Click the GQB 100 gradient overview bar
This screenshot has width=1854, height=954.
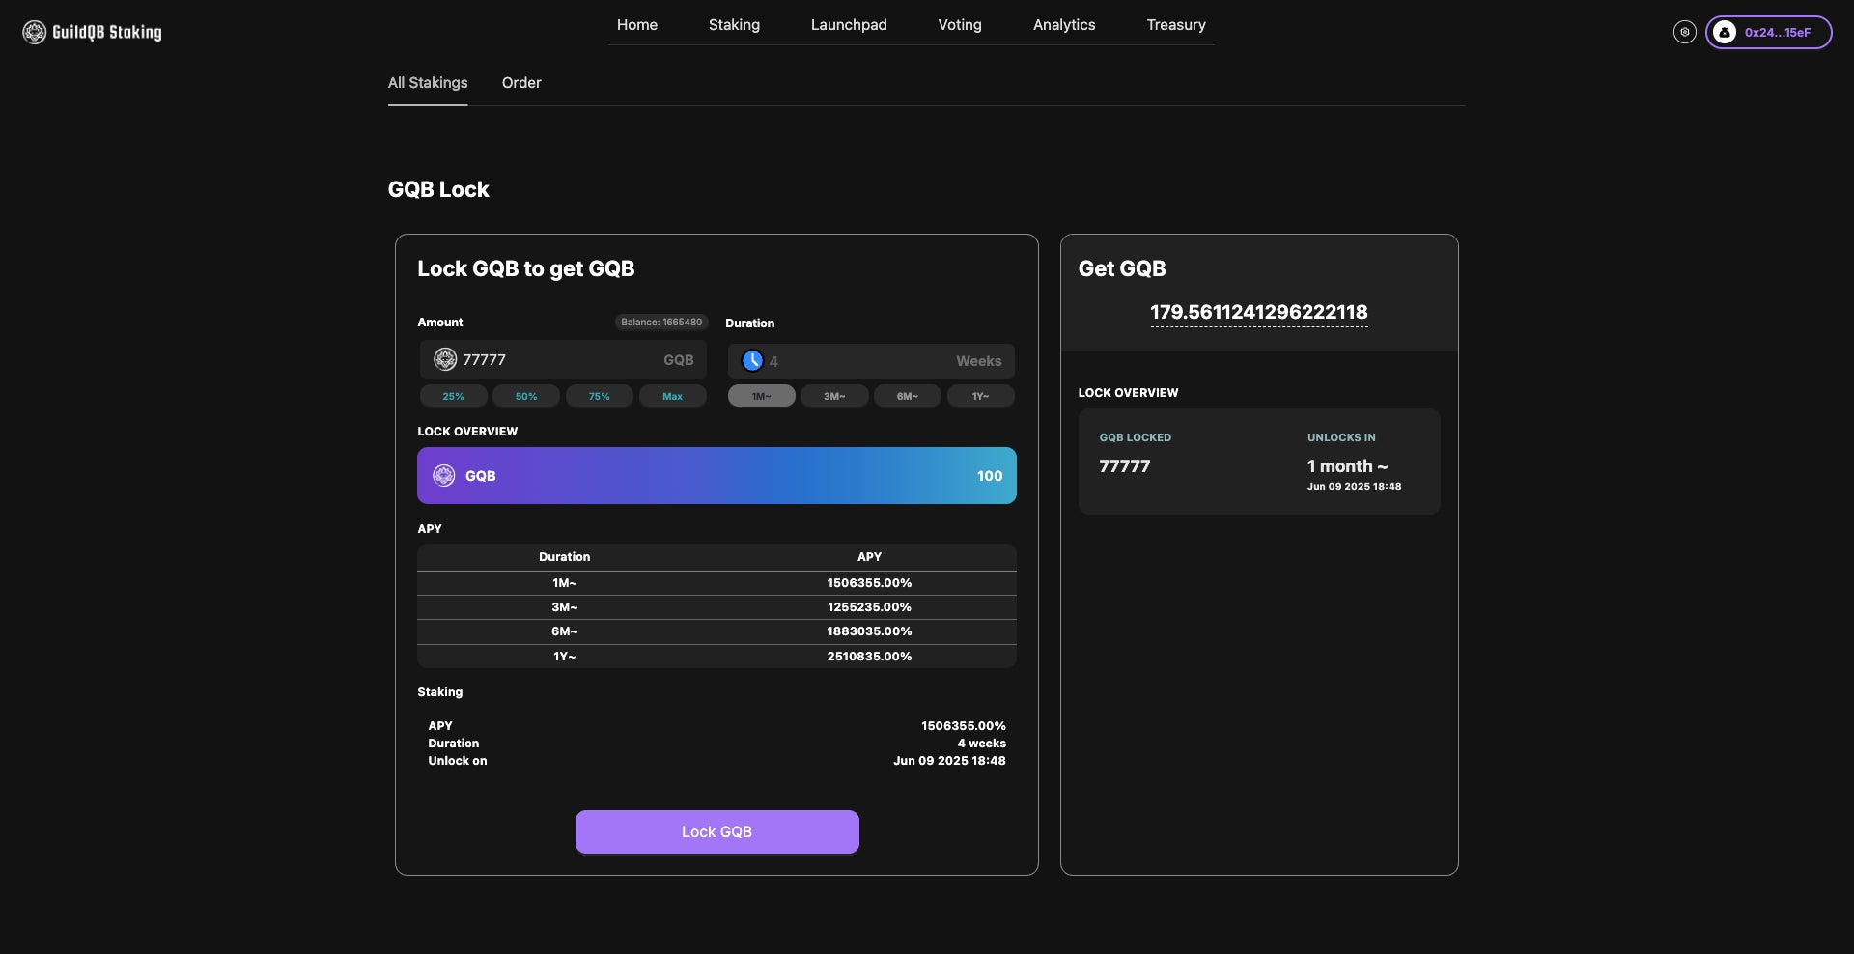point(716,475)
